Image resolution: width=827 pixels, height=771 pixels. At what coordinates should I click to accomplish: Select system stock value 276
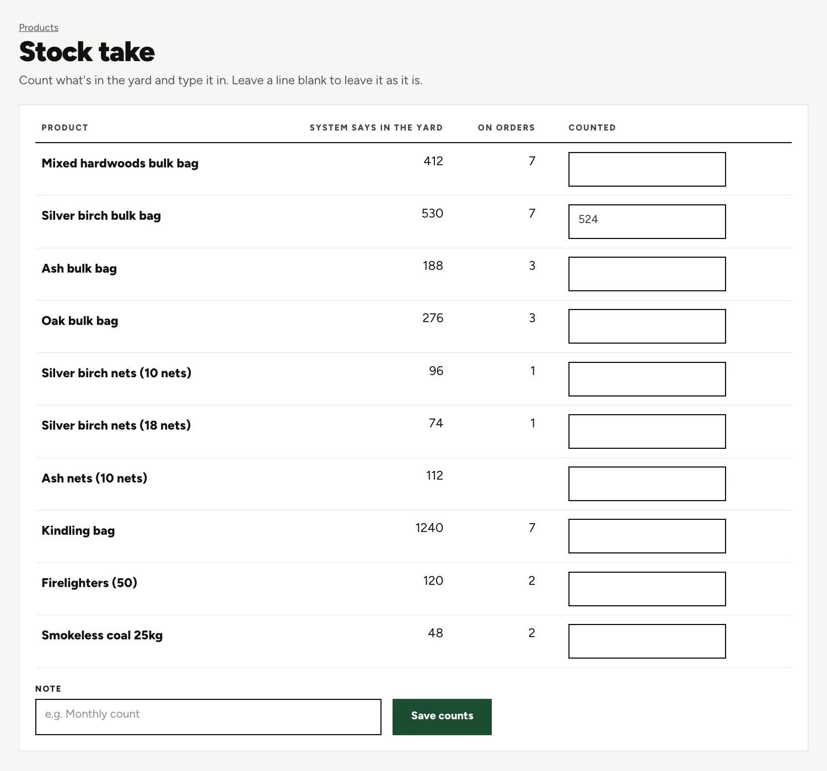coord(433,318)
